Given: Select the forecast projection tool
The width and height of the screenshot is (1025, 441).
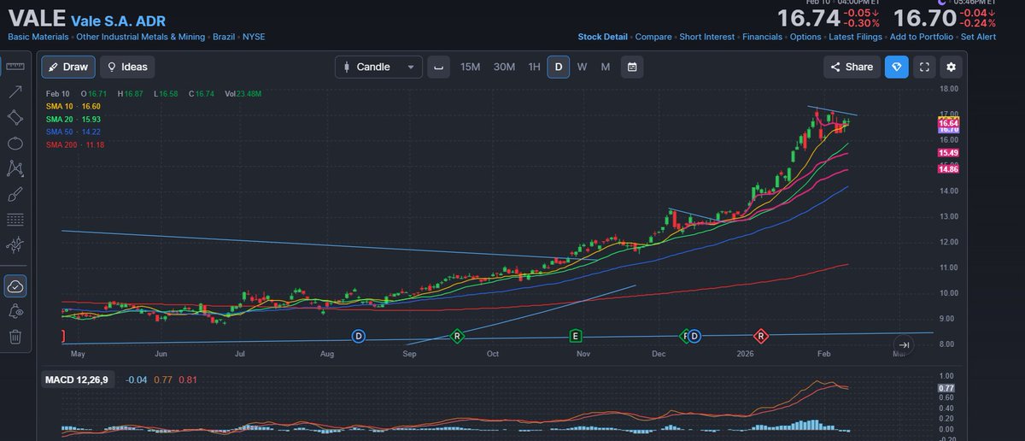Looking at the screenshot, I should click(15, 246).
